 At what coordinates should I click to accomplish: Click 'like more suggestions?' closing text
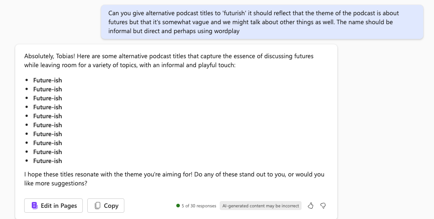[x=56, y=183]
